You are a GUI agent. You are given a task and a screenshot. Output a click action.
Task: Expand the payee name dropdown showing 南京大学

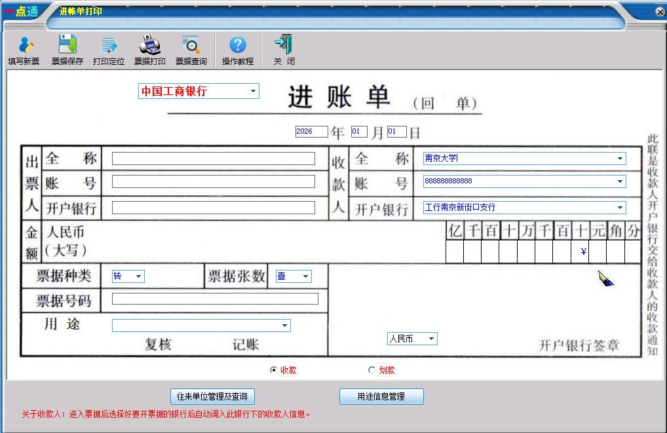point(620,158)
